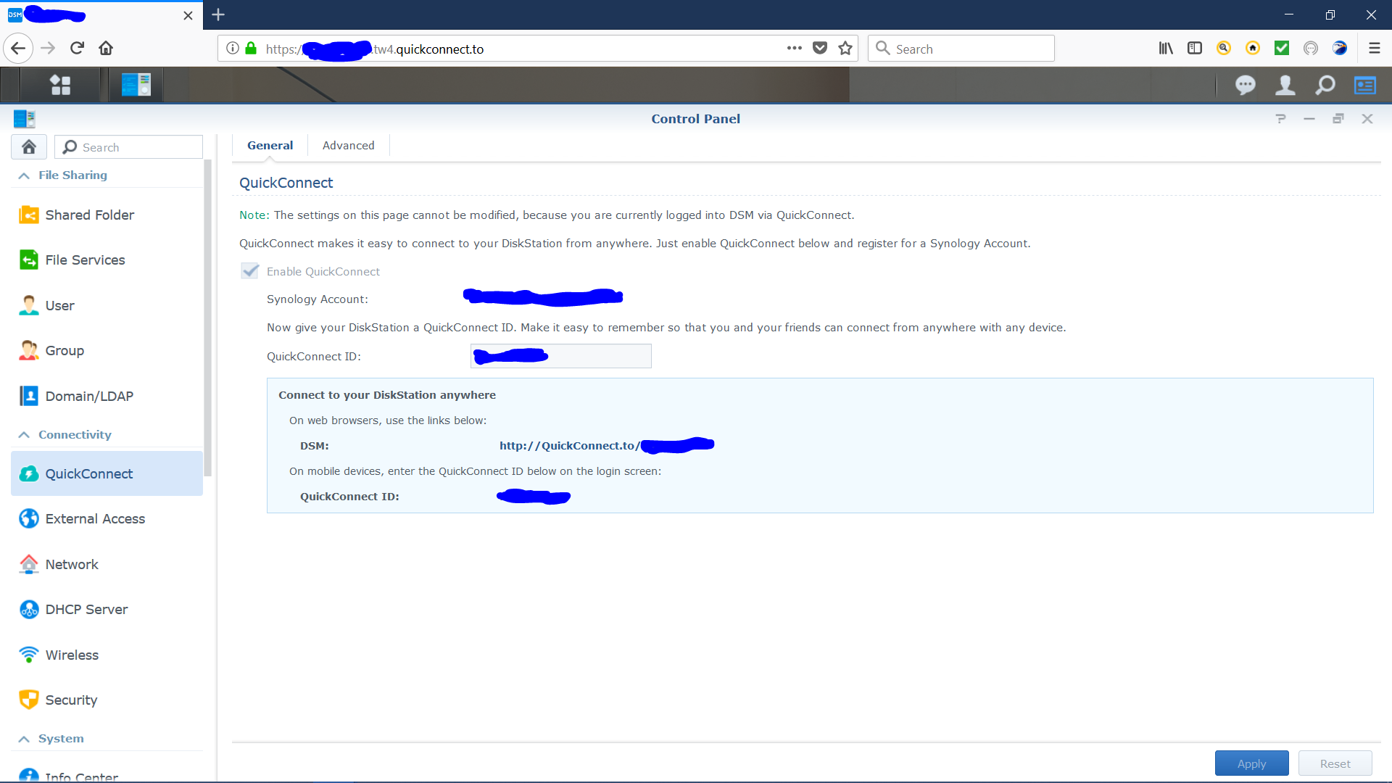1392x783 pixels.
Task: Click the green padlock connection icon
Action: tap(251, 49)
